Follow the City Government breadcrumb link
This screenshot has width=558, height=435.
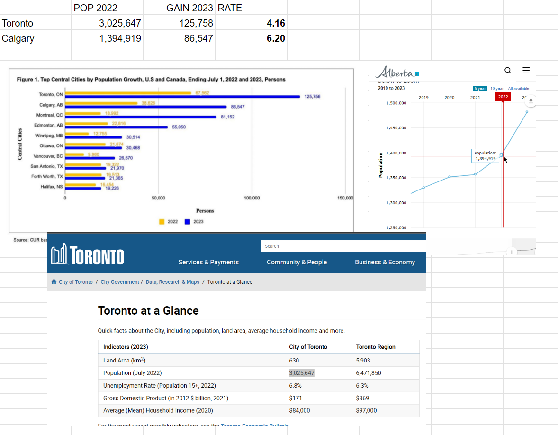point(120,282)
